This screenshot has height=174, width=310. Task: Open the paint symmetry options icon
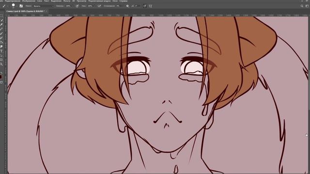151,6
